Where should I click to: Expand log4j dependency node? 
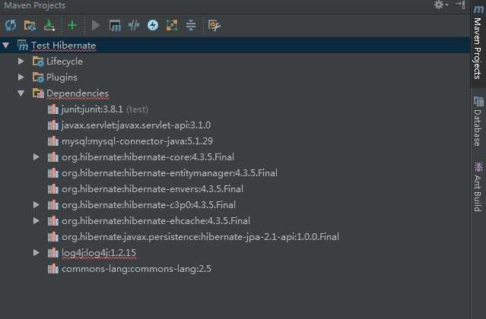click(x=37, y=252)
